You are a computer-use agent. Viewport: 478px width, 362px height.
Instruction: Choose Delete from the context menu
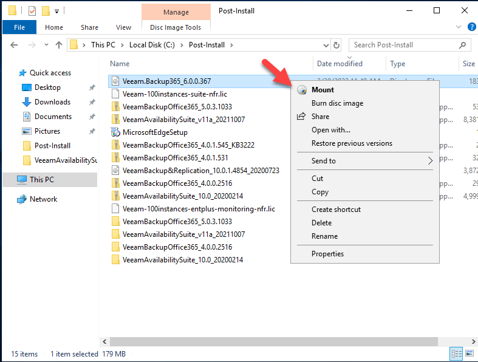(364, 223)
